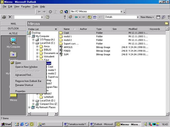Screen dimensions: 170x127
Task: Click the Refresh page icon
Action: click(x=56, y=12)
